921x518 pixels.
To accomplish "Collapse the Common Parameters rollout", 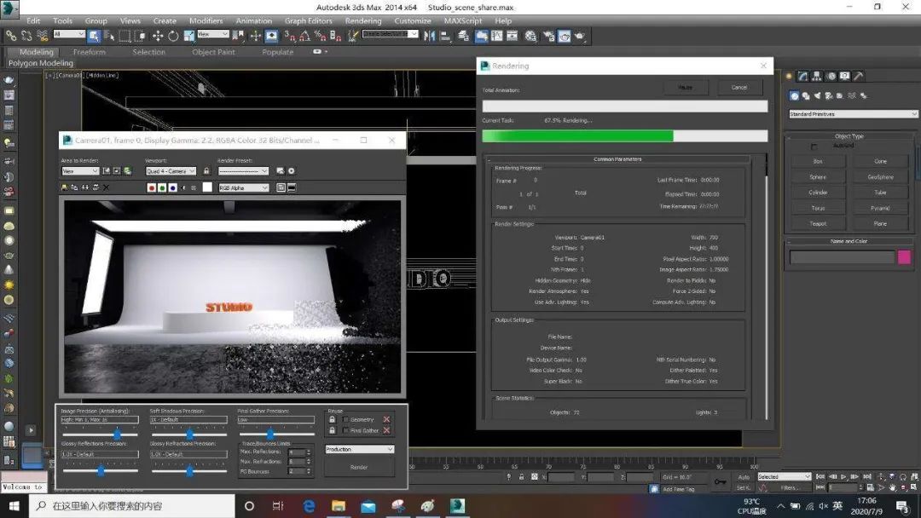I will [617, 159].
